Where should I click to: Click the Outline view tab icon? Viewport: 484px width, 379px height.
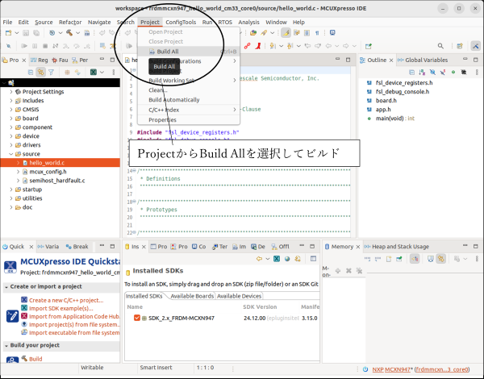(363, 60)
